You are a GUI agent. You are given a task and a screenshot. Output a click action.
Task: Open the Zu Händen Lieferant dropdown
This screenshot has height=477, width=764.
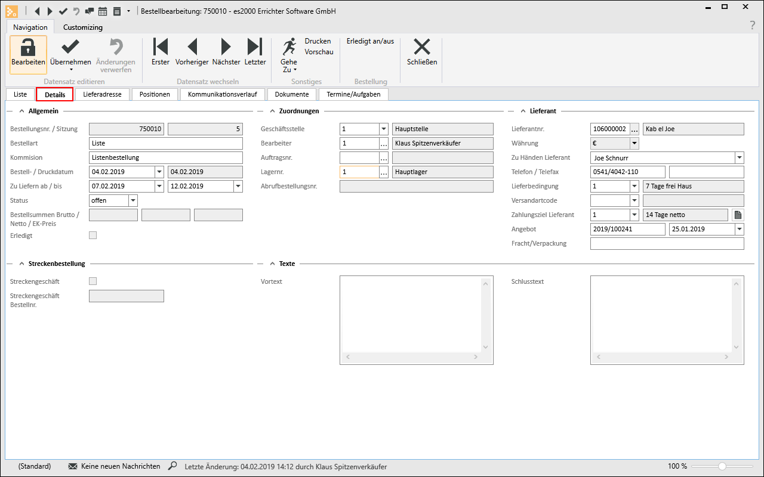[740, 158]
